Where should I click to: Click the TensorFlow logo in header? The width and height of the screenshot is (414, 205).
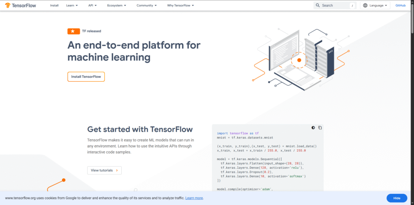(x=20, y=5)
